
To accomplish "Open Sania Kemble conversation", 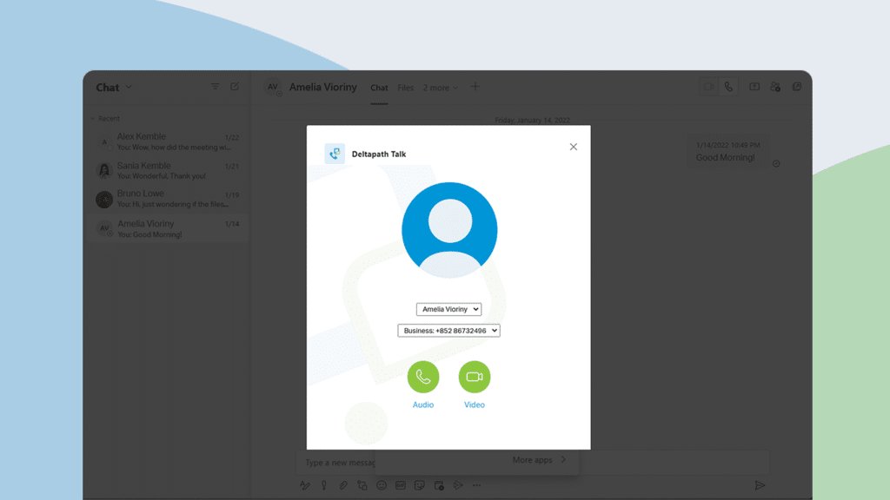I will point(168,170).
